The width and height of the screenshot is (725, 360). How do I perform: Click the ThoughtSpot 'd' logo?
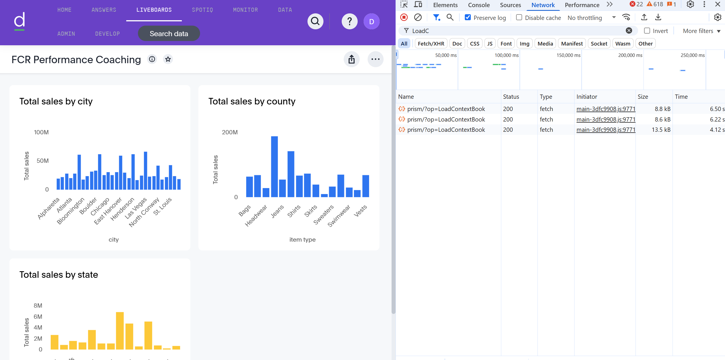point(20,21)
